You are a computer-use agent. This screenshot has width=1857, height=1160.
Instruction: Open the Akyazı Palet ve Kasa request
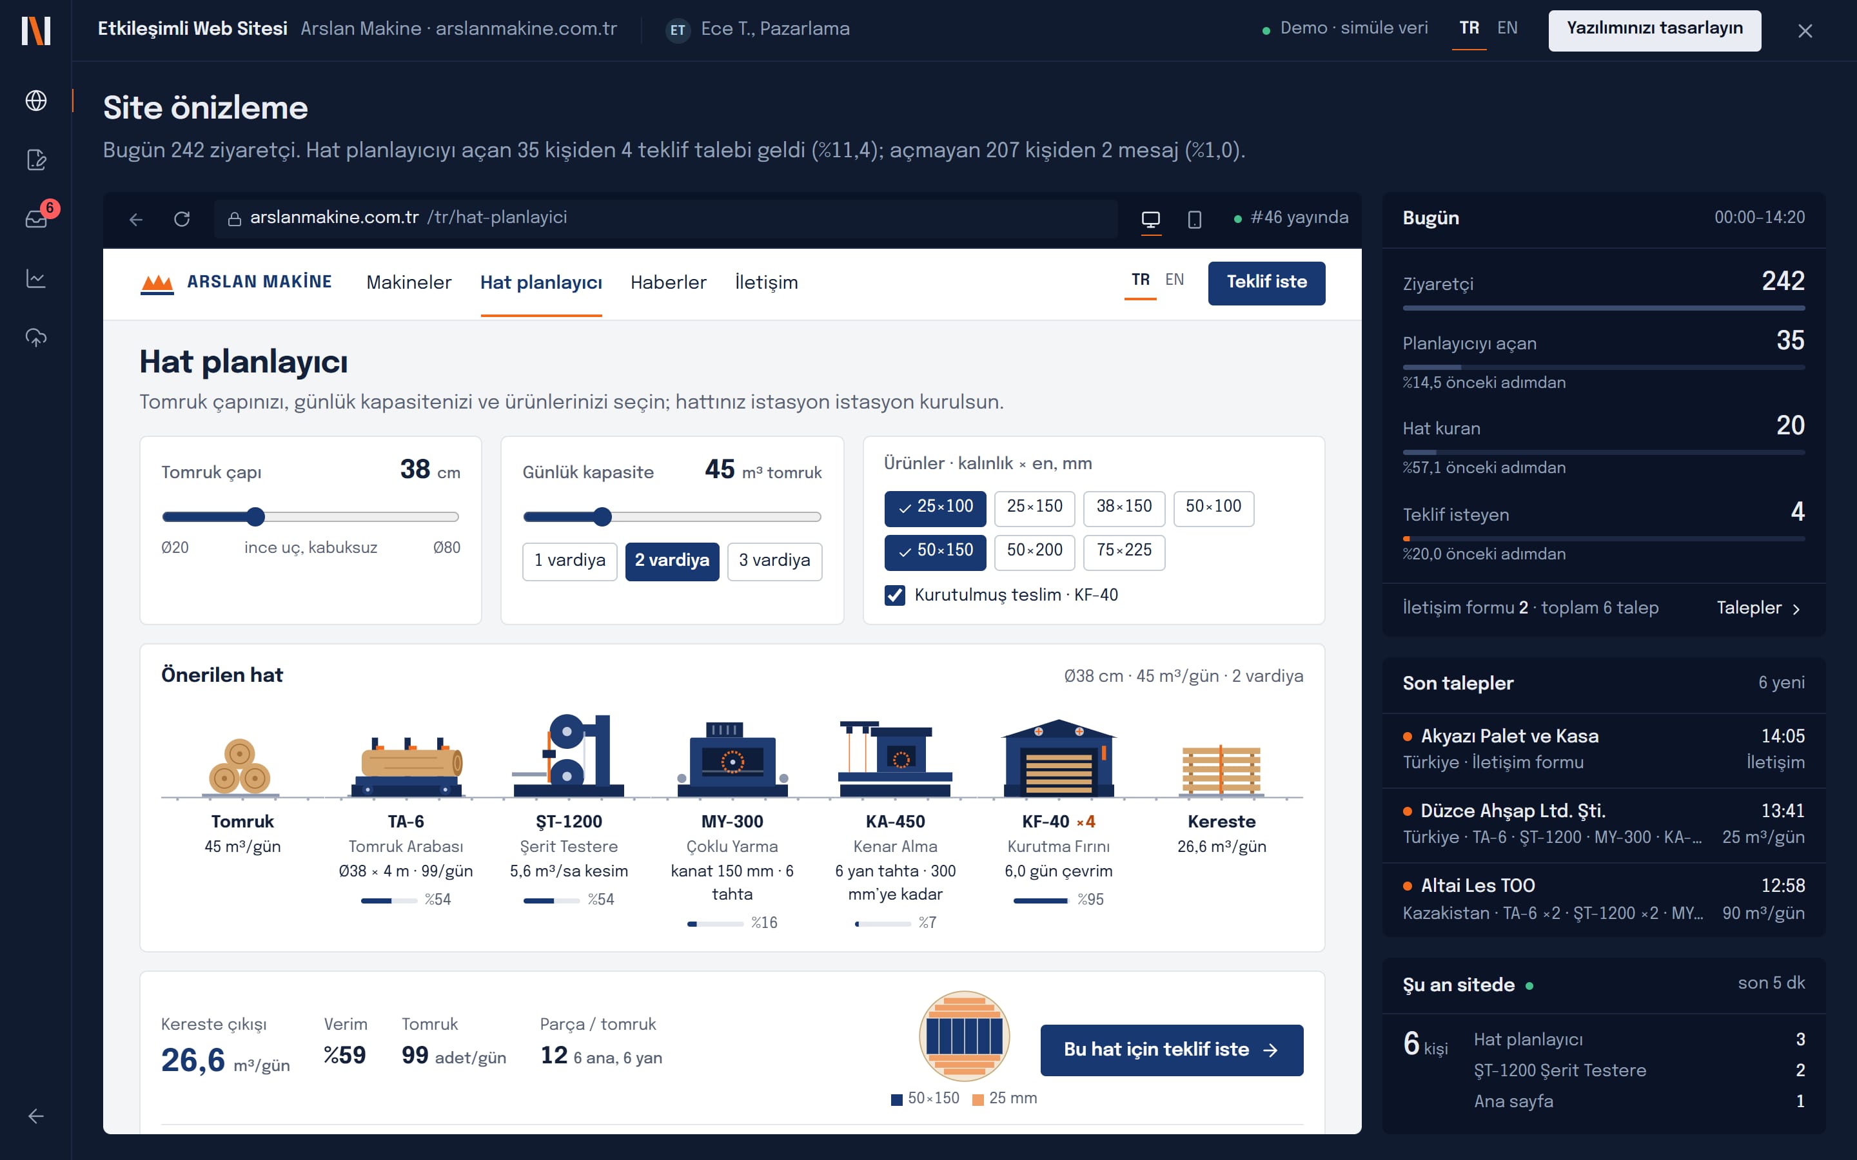click(x=1604, y=749)
